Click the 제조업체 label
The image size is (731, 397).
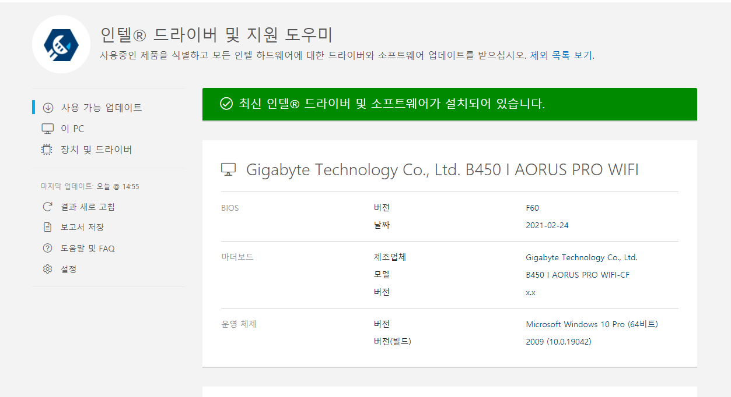(x=390, y=257)
